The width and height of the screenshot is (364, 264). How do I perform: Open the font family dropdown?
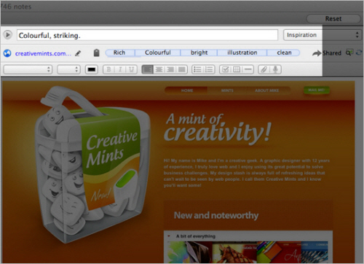[x=28, y=70]
